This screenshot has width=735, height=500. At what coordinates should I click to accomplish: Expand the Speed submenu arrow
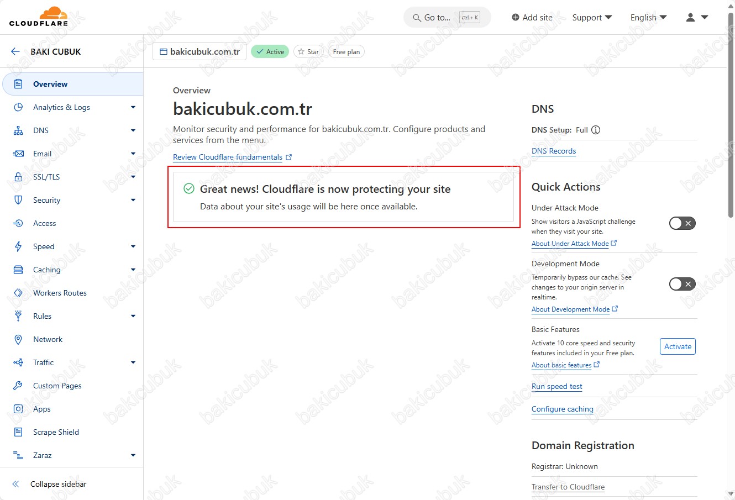[133, 246]
